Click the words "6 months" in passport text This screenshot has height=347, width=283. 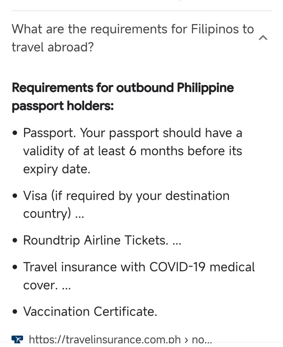pyautogui.click(x=157, y=151)
